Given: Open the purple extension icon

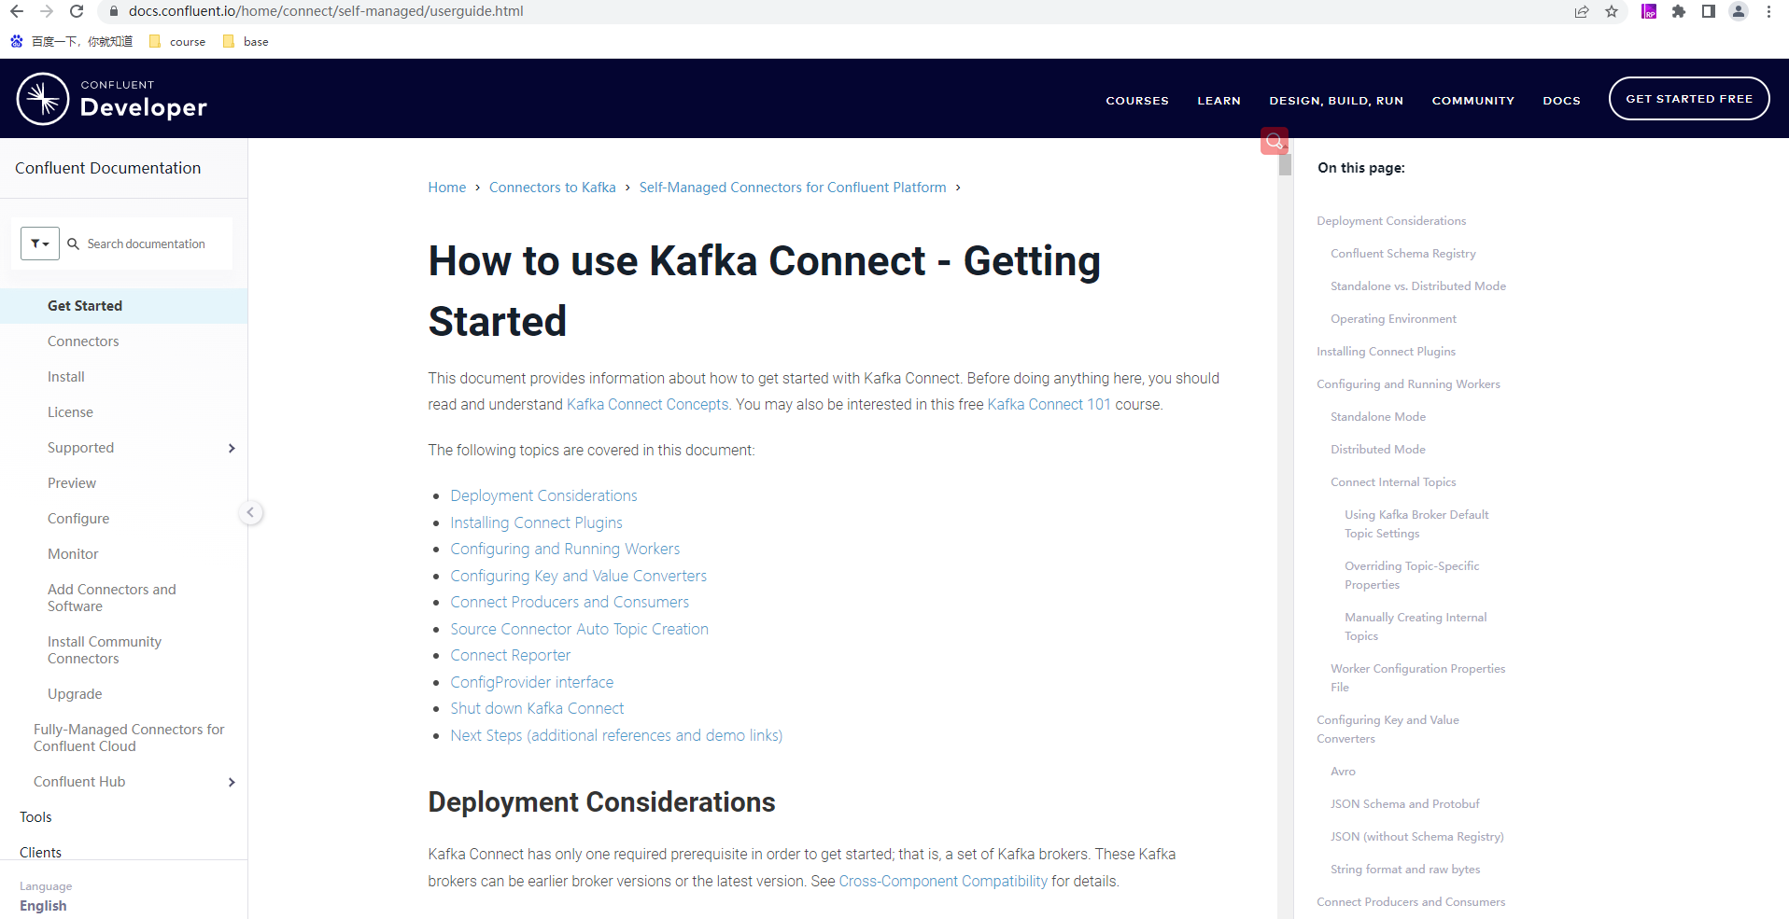Looking at the screenshot, I should (x=1649, y=11).
